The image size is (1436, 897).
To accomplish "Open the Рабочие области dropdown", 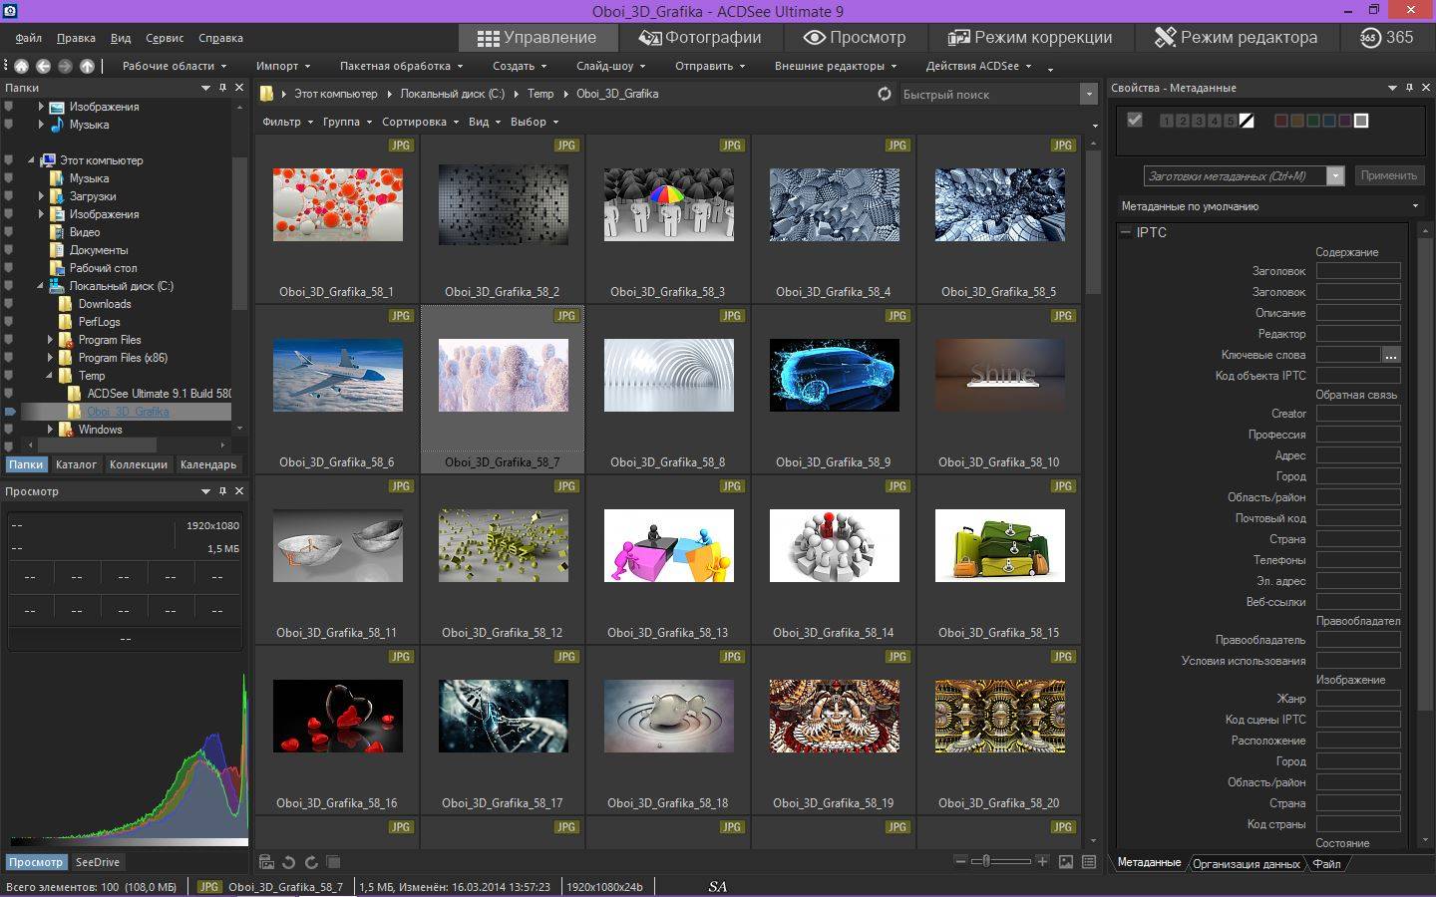I will coord(175,66).
